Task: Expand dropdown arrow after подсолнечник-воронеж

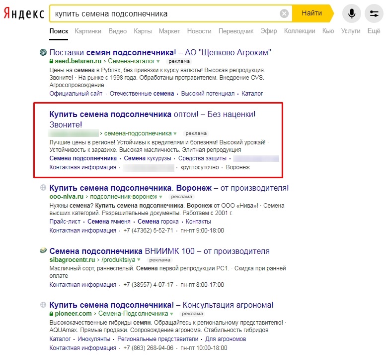Action: point(160,197)
